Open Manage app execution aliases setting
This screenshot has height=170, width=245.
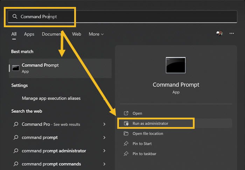pyautogui.click(x=51, y=98)
